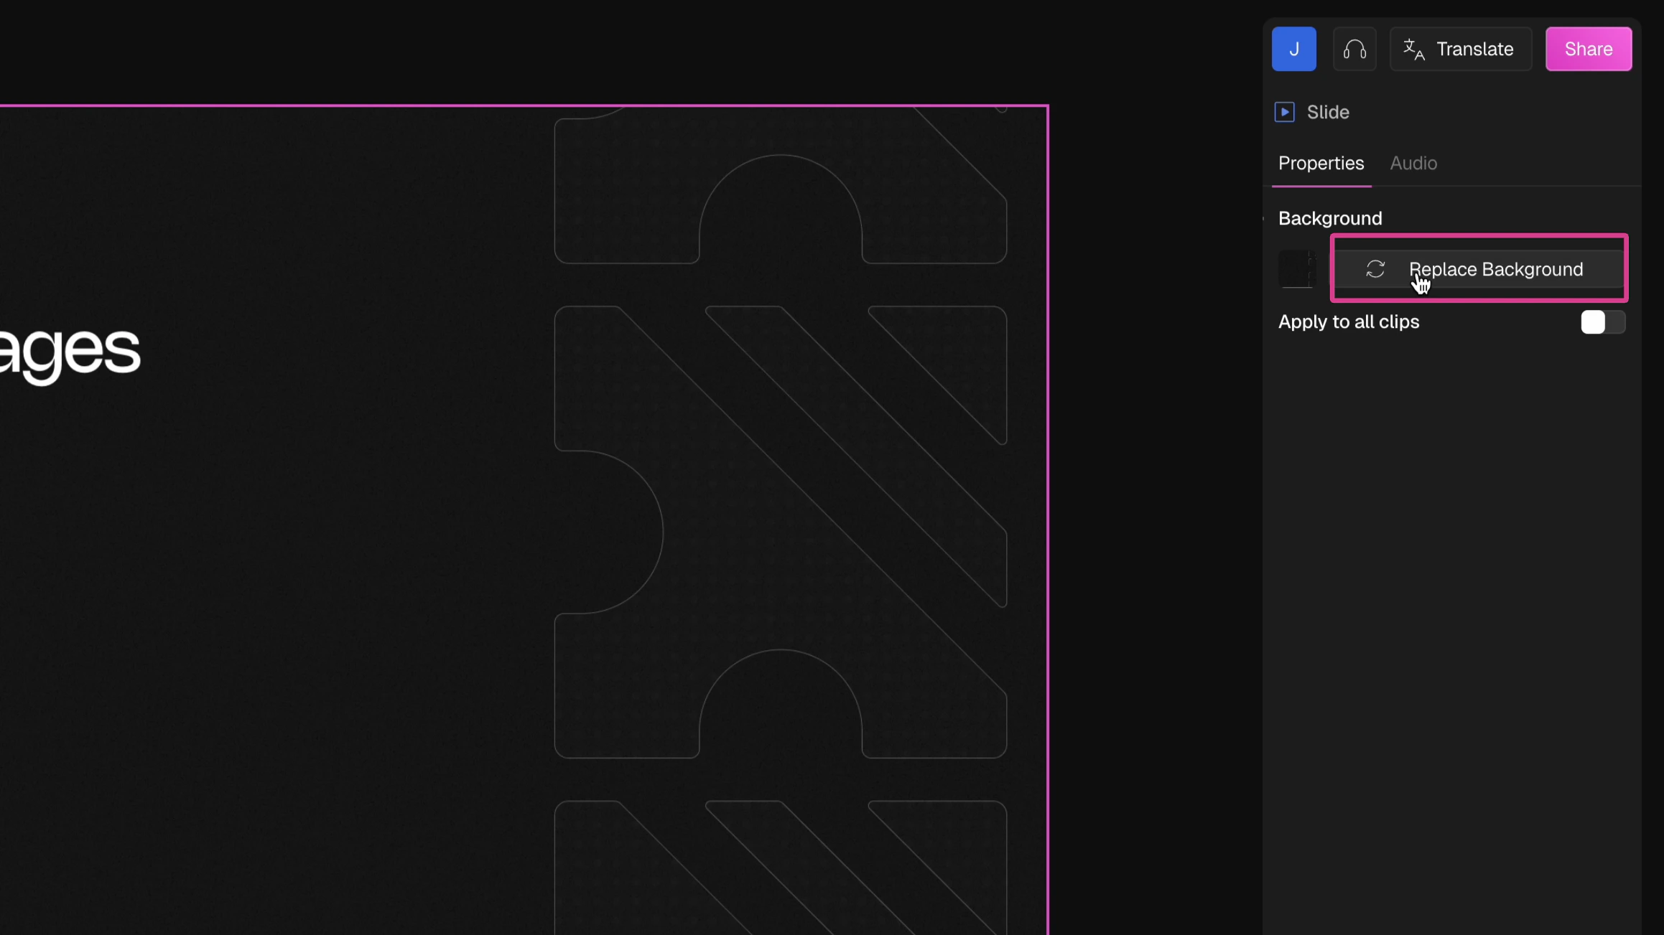The image size is (1664, 935).
Task: Click inside the highlighted Replace Background outline
Action: click(1479, 269)
